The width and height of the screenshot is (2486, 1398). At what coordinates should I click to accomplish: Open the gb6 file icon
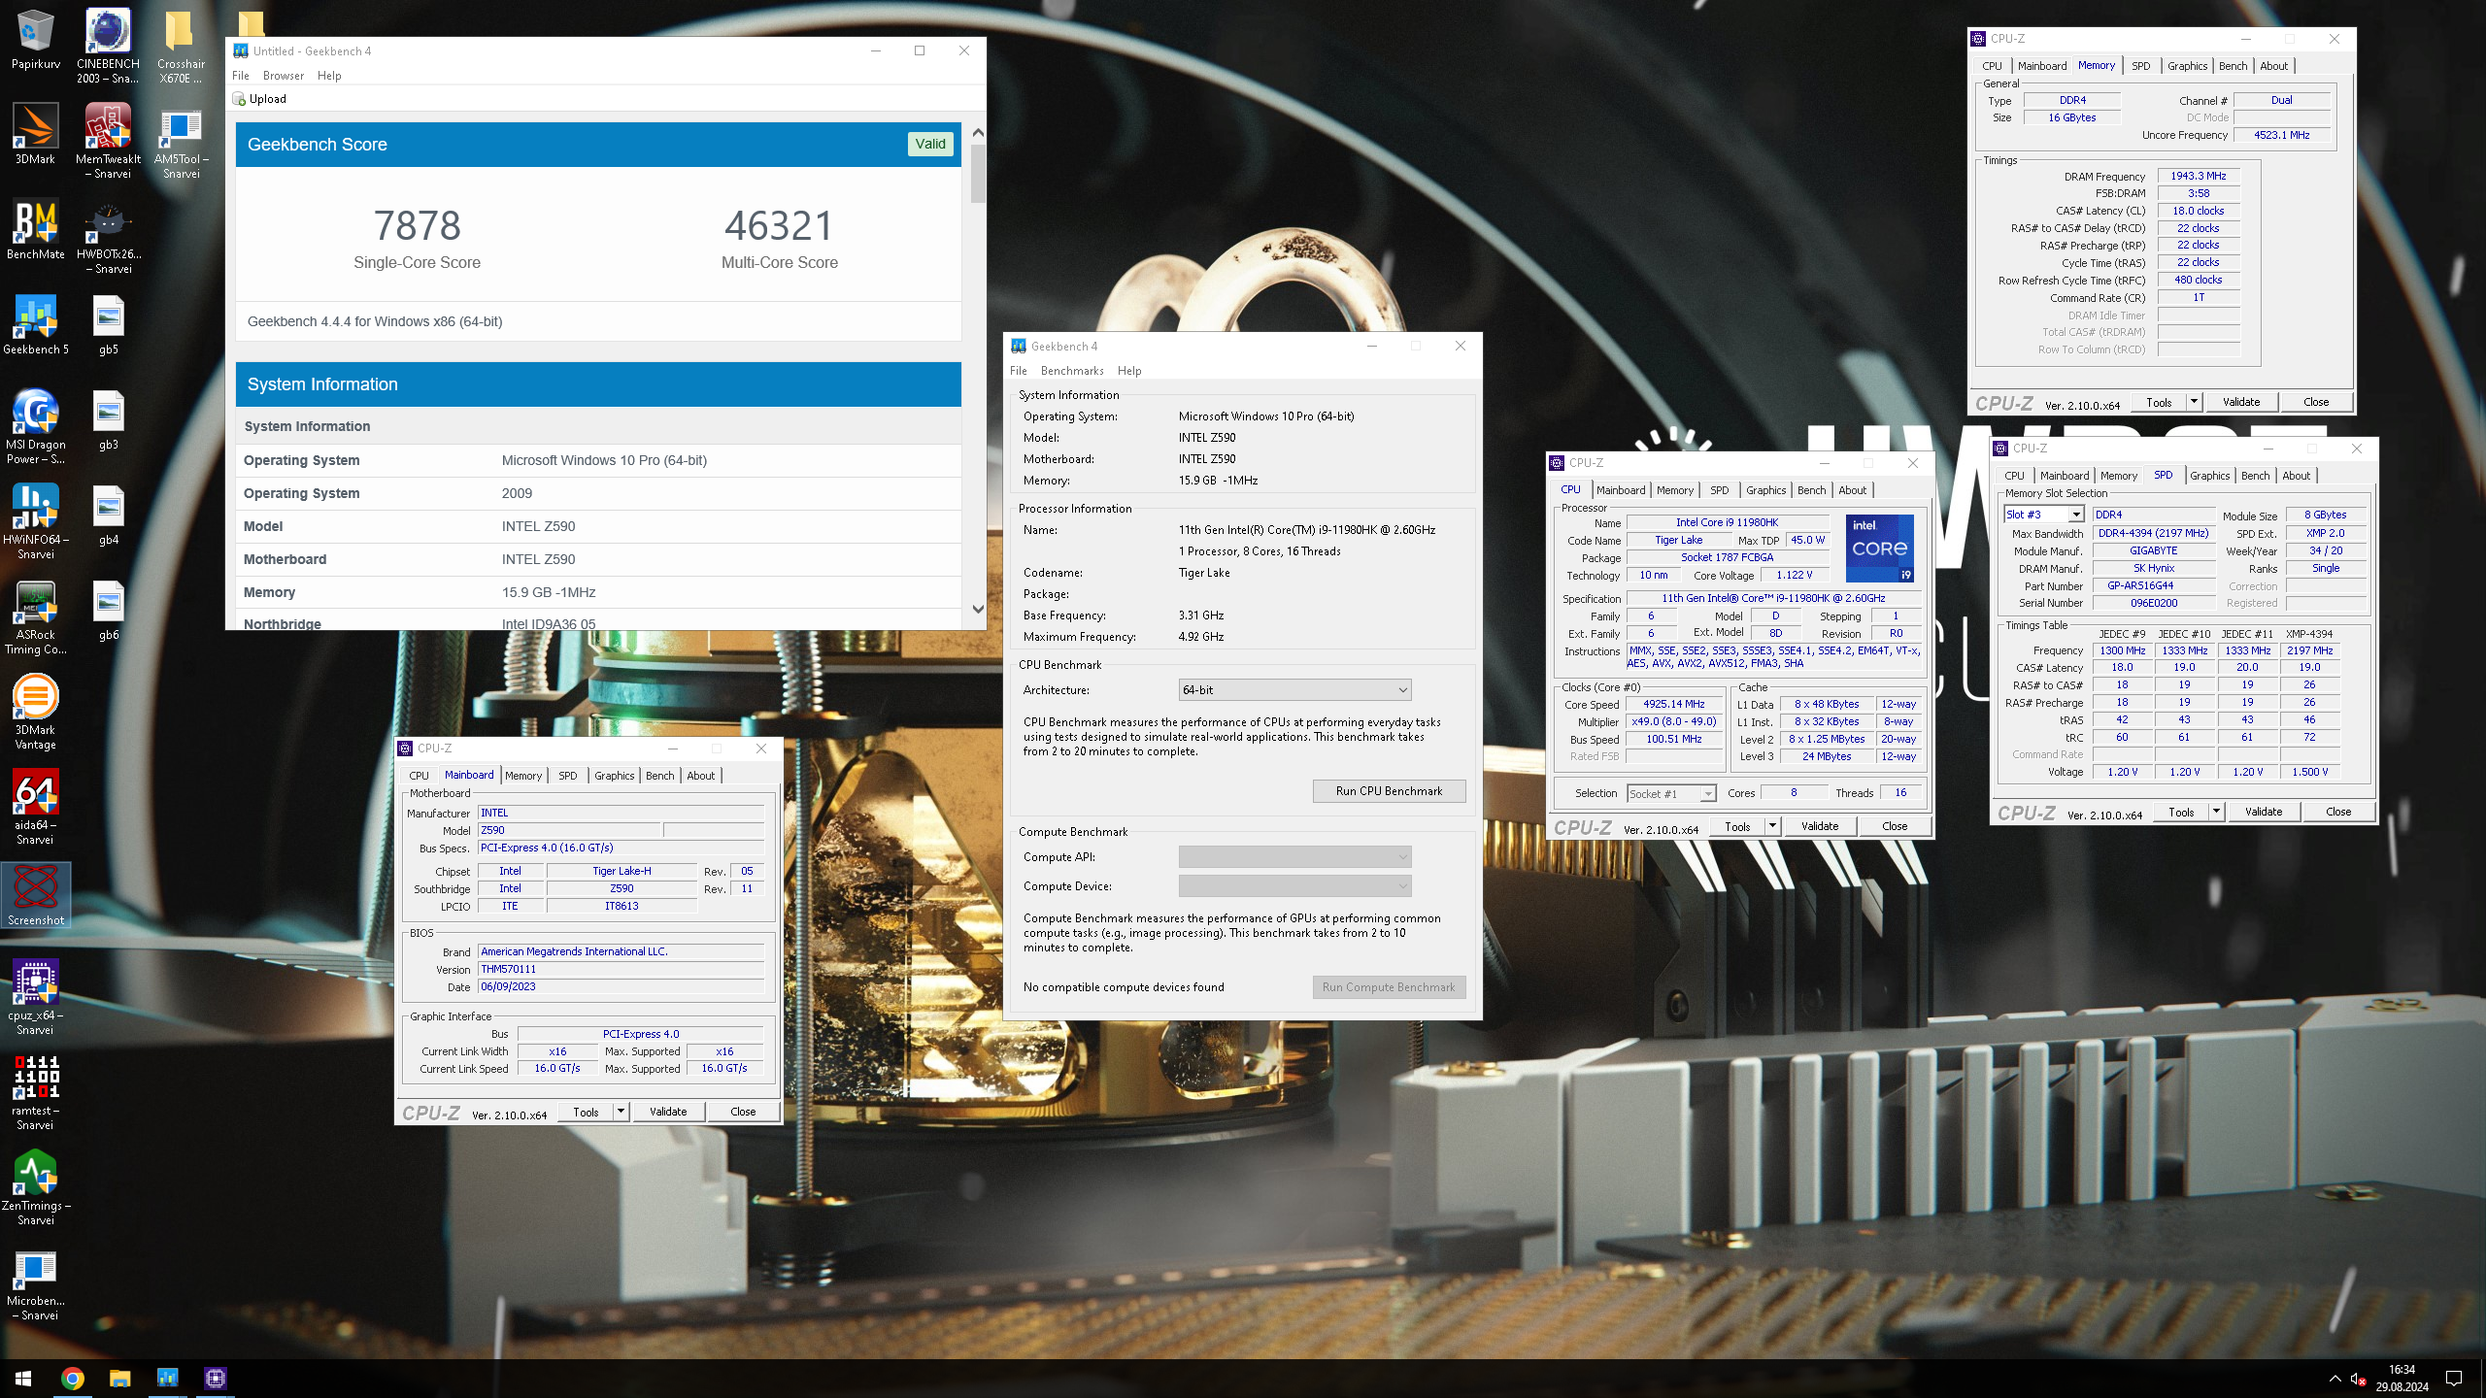[x=108, y=610]
